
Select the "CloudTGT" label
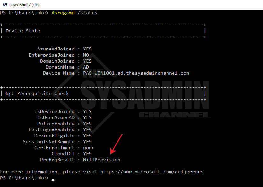[63, 154]
